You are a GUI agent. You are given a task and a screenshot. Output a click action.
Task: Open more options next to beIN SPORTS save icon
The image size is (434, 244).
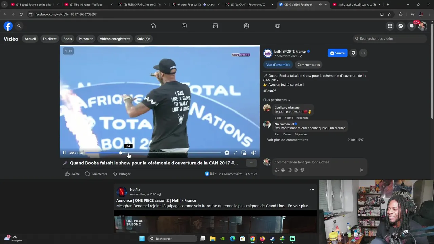click(363, 53)
